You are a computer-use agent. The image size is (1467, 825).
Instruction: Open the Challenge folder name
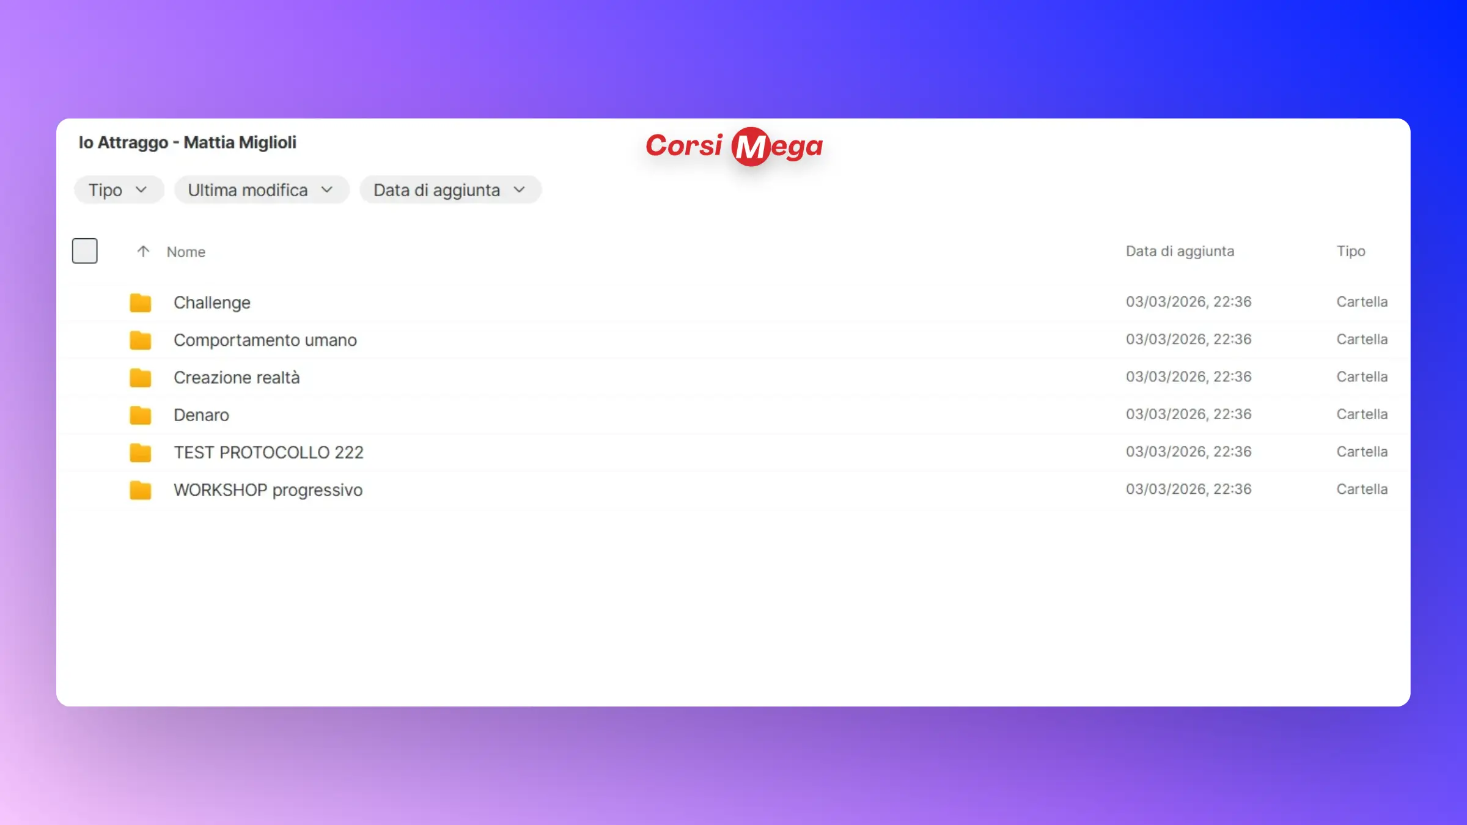[211, 302]
